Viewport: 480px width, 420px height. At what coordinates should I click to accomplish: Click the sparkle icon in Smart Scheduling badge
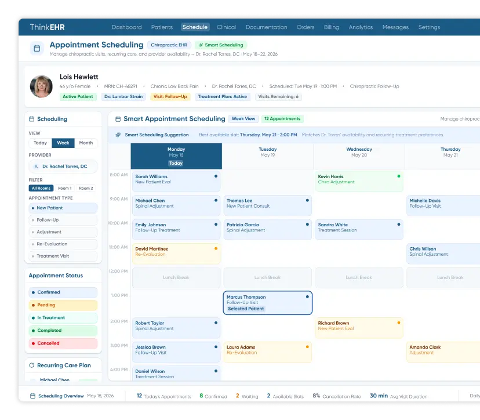coord(201,45)
